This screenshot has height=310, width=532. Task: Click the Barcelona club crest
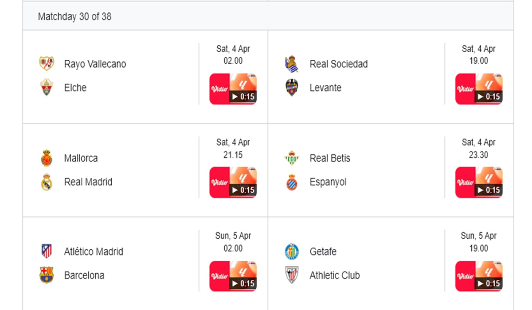click(x=47, y=275)
